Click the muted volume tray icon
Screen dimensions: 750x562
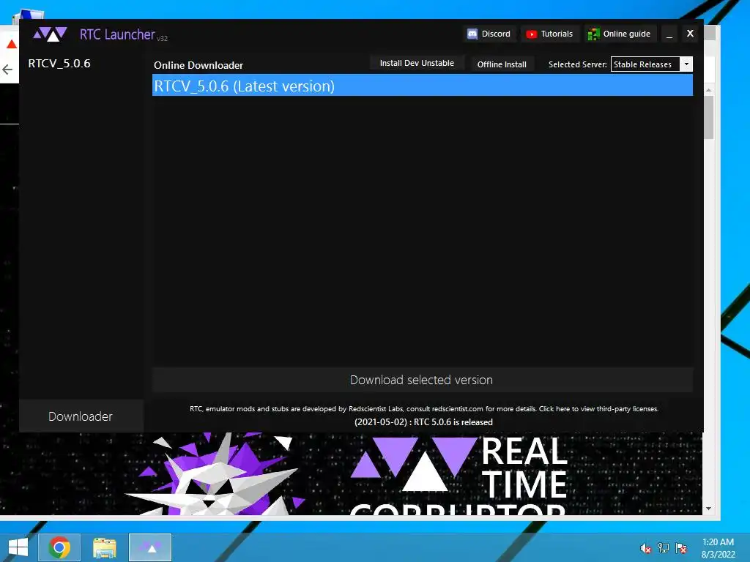[645, 548]
